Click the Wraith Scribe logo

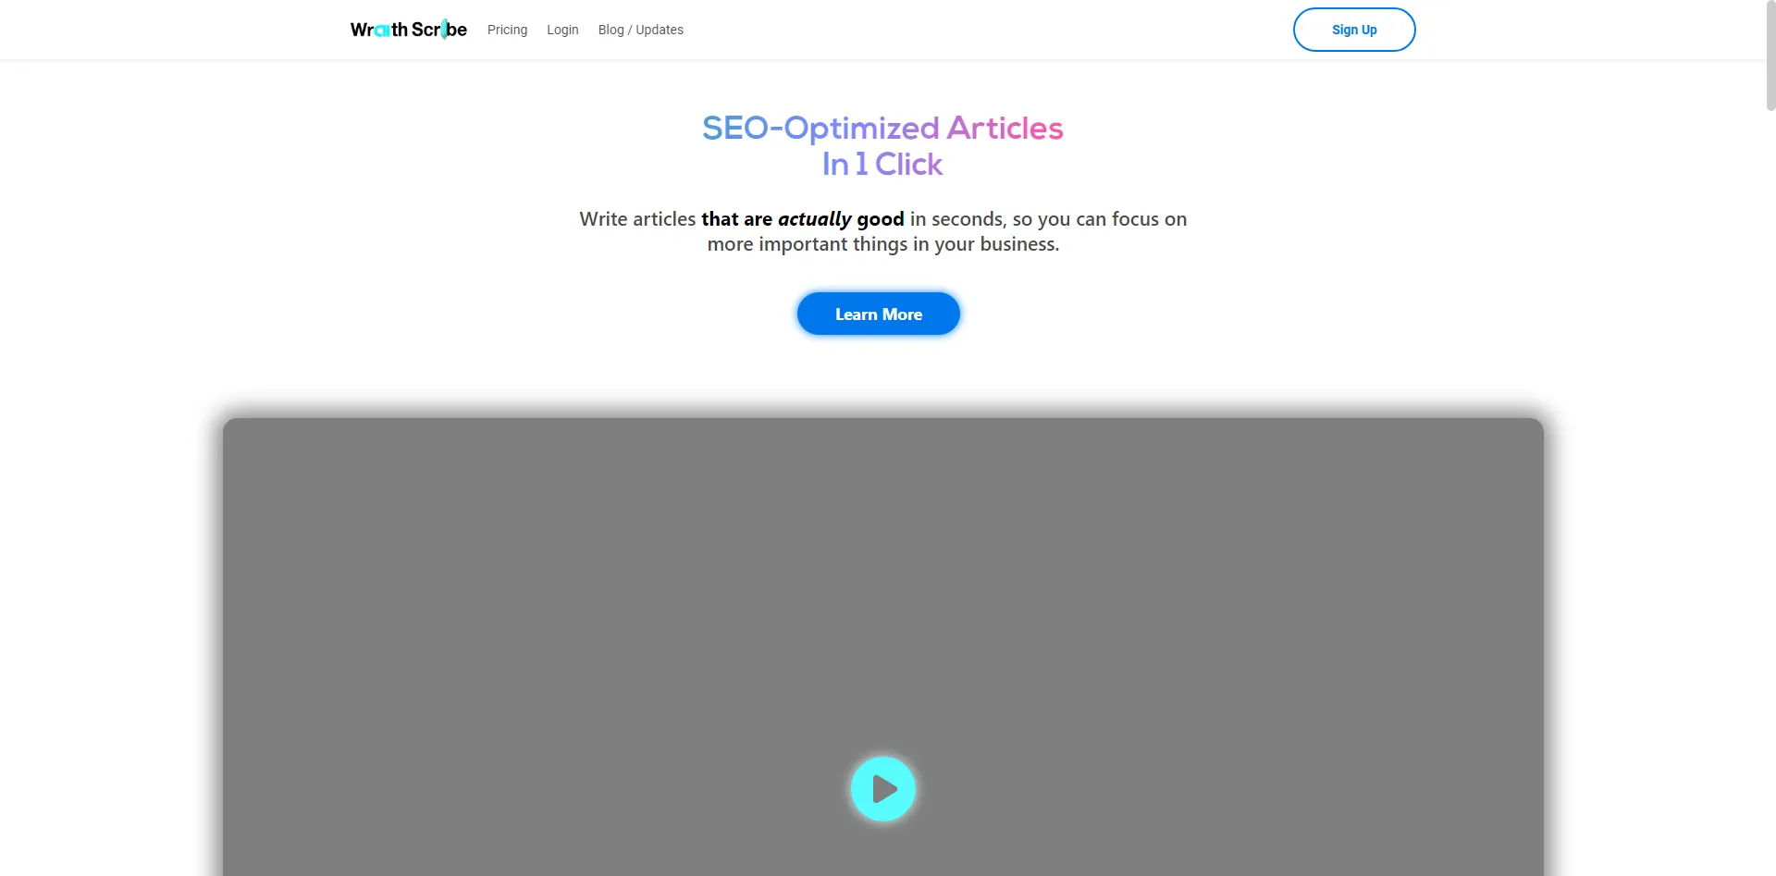[x=408, y=30]
